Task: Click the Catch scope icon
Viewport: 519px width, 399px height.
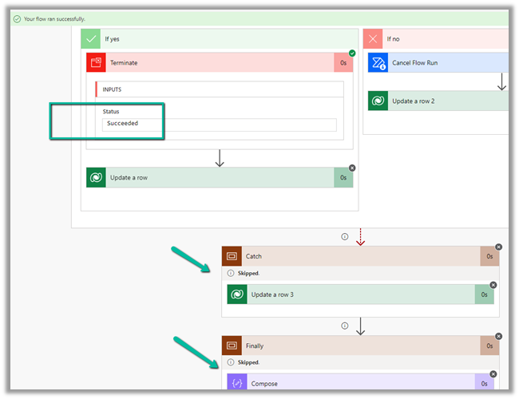Action: [232, 256]
